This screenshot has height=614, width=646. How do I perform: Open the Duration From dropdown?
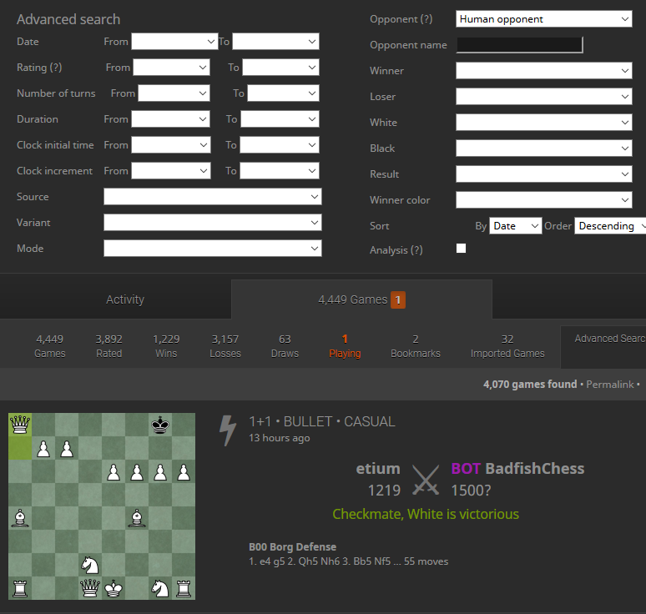click(x=170, y=119)
